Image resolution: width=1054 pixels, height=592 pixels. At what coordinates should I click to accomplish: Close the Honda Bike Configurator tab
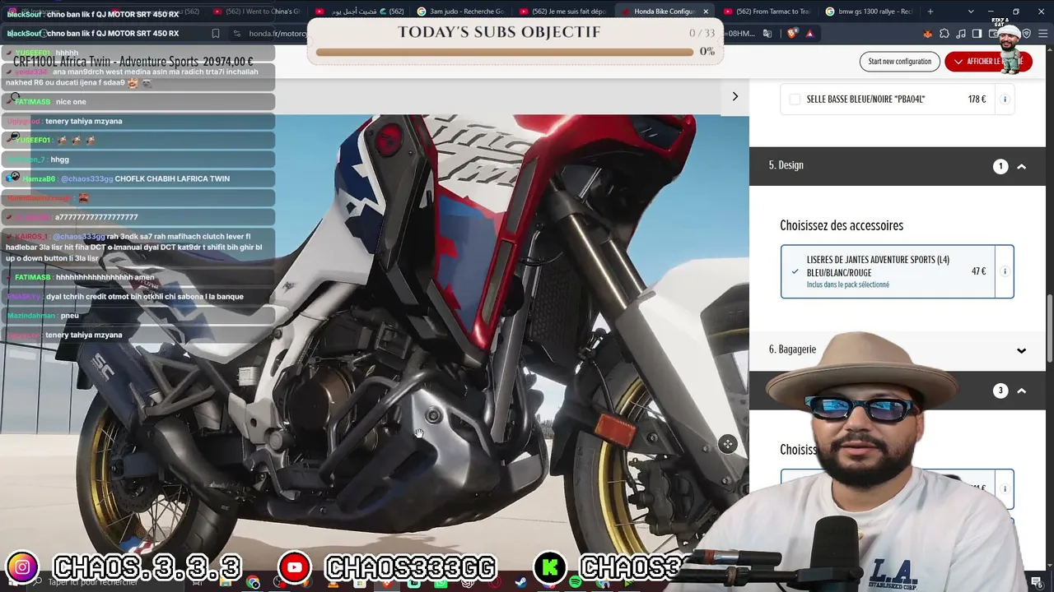706,12
